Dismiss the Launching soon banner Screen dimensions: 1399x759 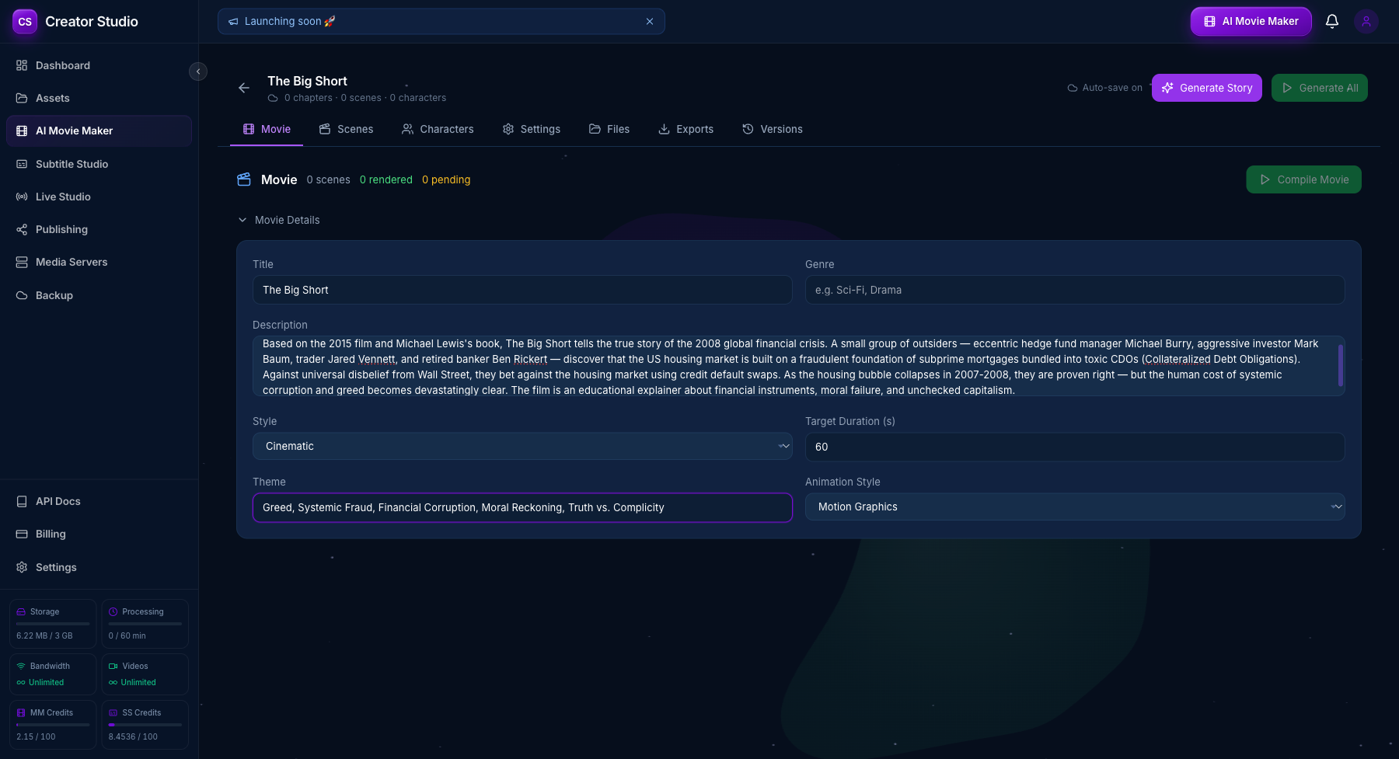650,22
